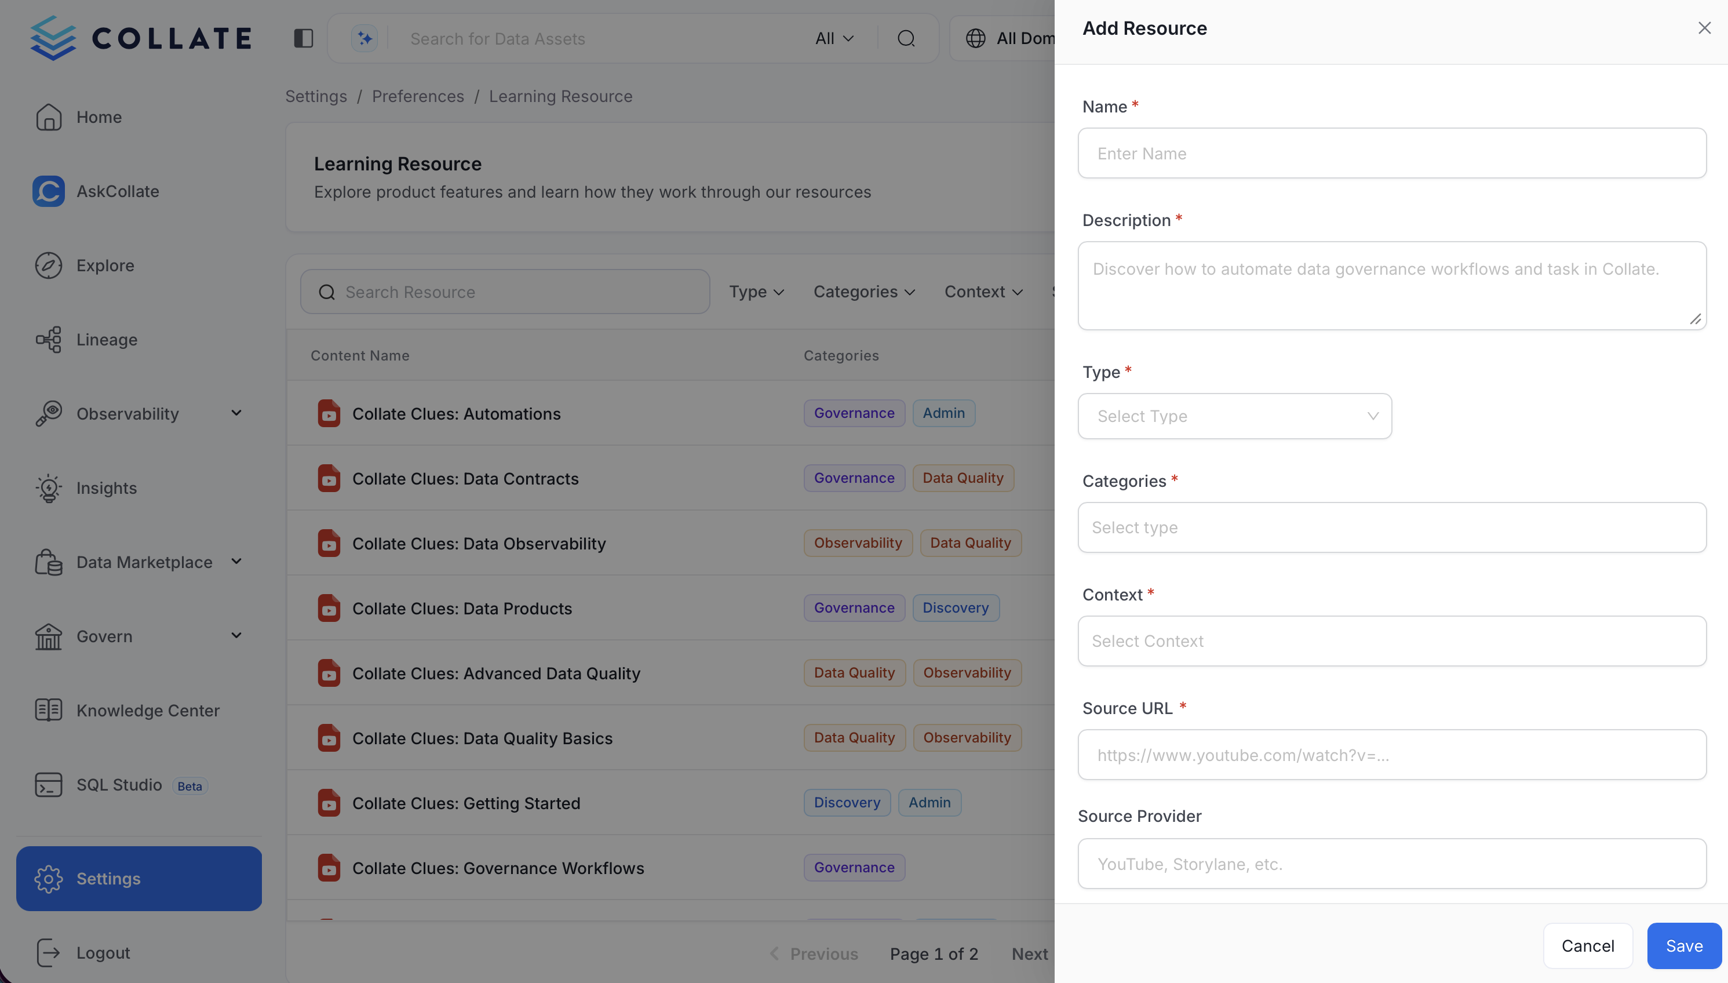Focus the Source URL field
This screenshot has width=1728, height=983.
[x=1392, y=755]
